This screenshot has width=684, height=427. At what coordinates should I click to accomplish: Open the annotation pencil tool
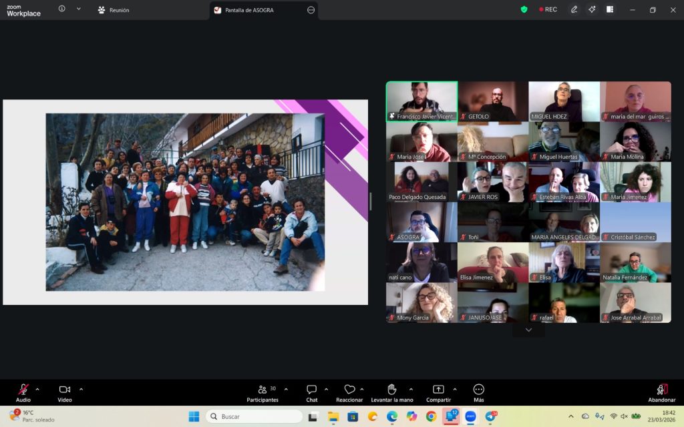(574, 9)
